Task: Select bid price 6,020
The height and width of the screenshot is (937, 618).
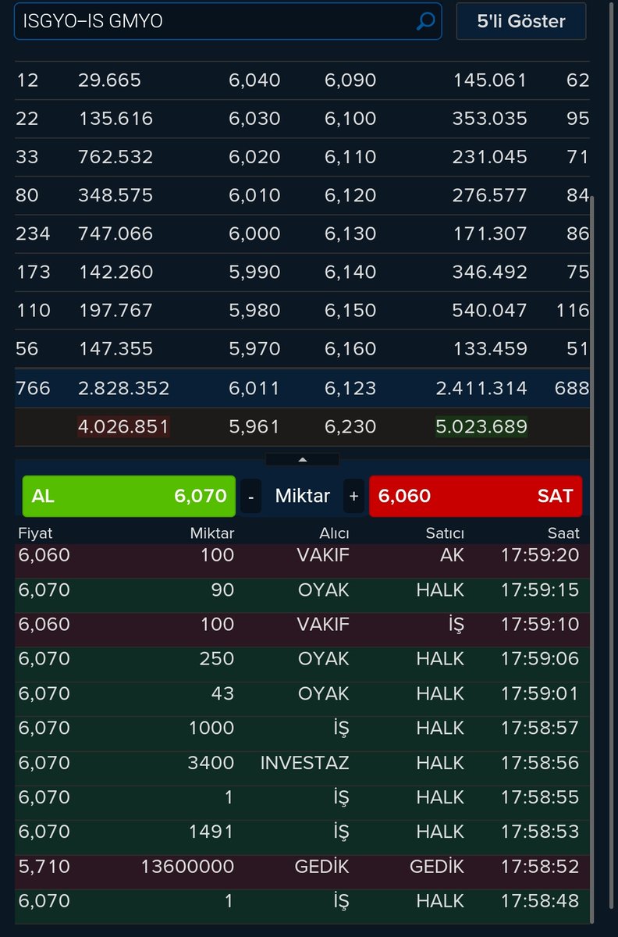Action: [254, 157]
